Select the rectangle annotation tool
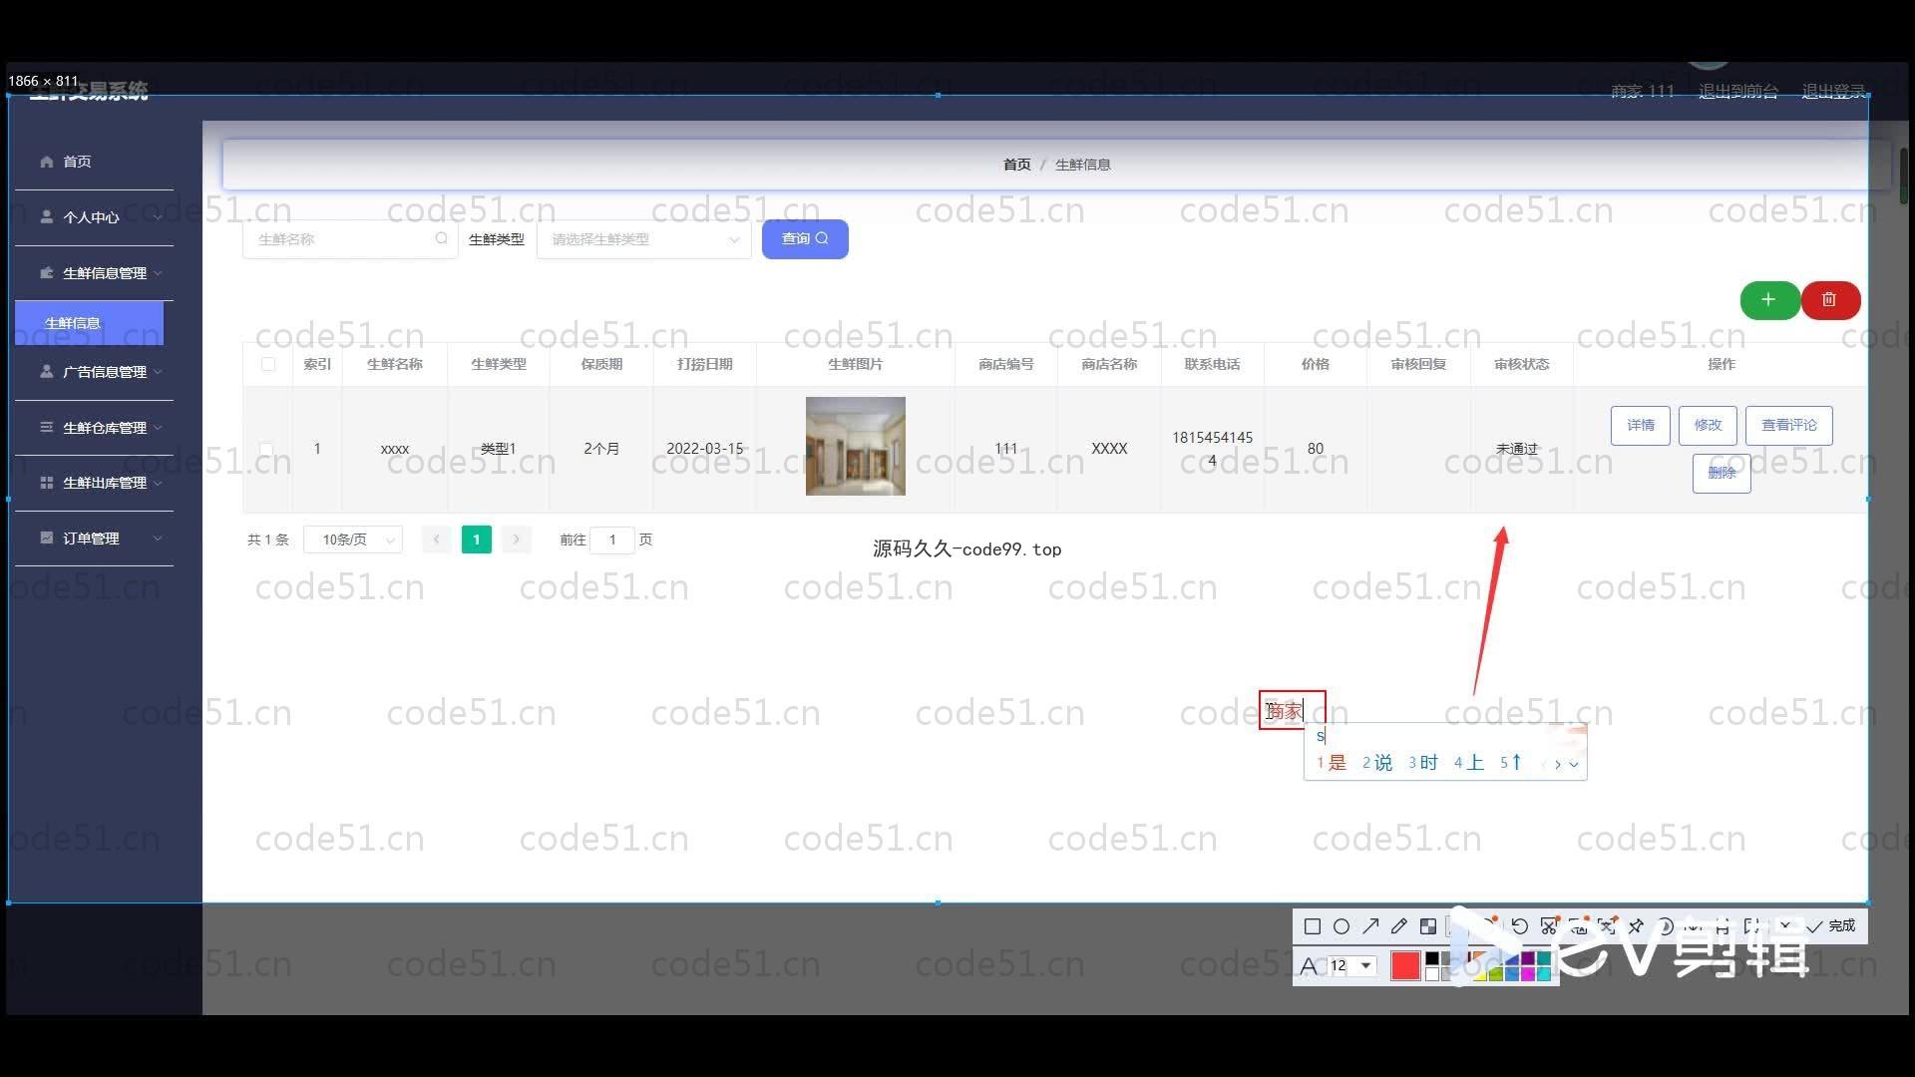The height and width of the screenshot is (1077, 1915). point(1313,926)
